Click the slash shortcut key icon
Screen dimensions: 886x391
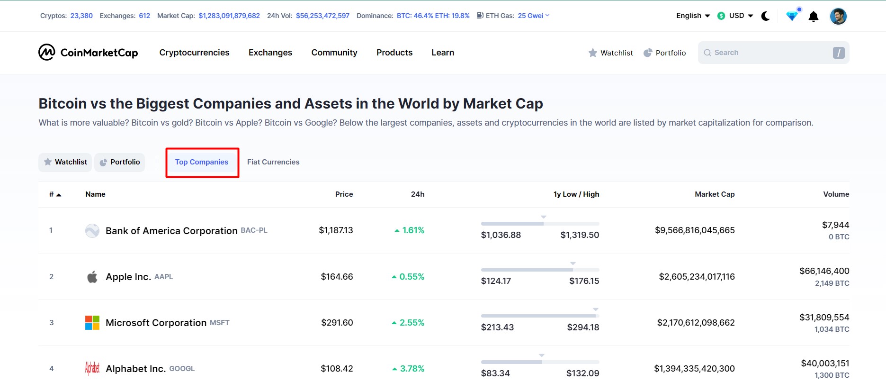point(839,53)
